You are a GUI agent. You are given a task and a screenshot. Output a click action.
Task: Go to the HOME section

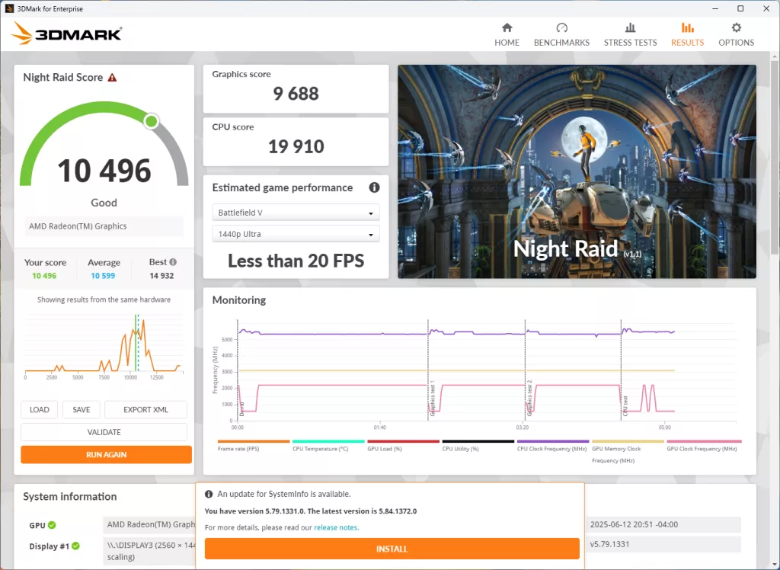pos(507,34)
